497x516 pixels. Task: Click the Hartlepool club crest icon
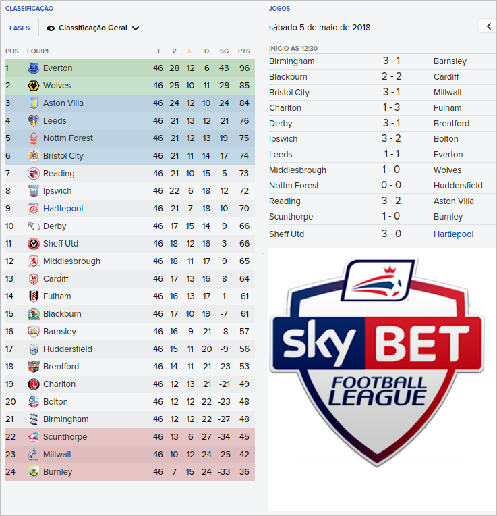pos(34,209)
